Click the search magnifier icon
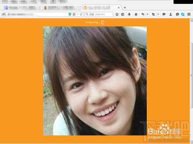Image resolution: width=193 pixels, height=144 pixels. pyautogui.click(x=87, y=14)
